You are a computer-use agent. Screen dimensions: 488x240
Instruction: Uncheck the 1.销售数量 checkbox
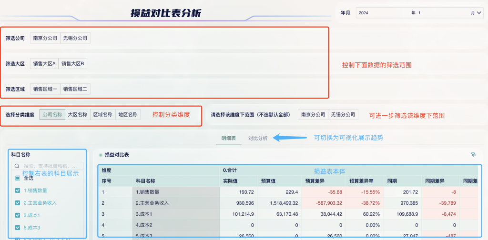17,190
